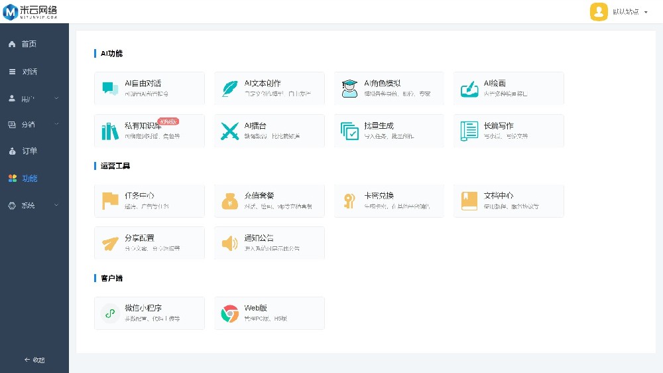This screenshot has height=373, width=663.
Task: Click the 系统 gear icon in sidebar
Action: (12, 205)
